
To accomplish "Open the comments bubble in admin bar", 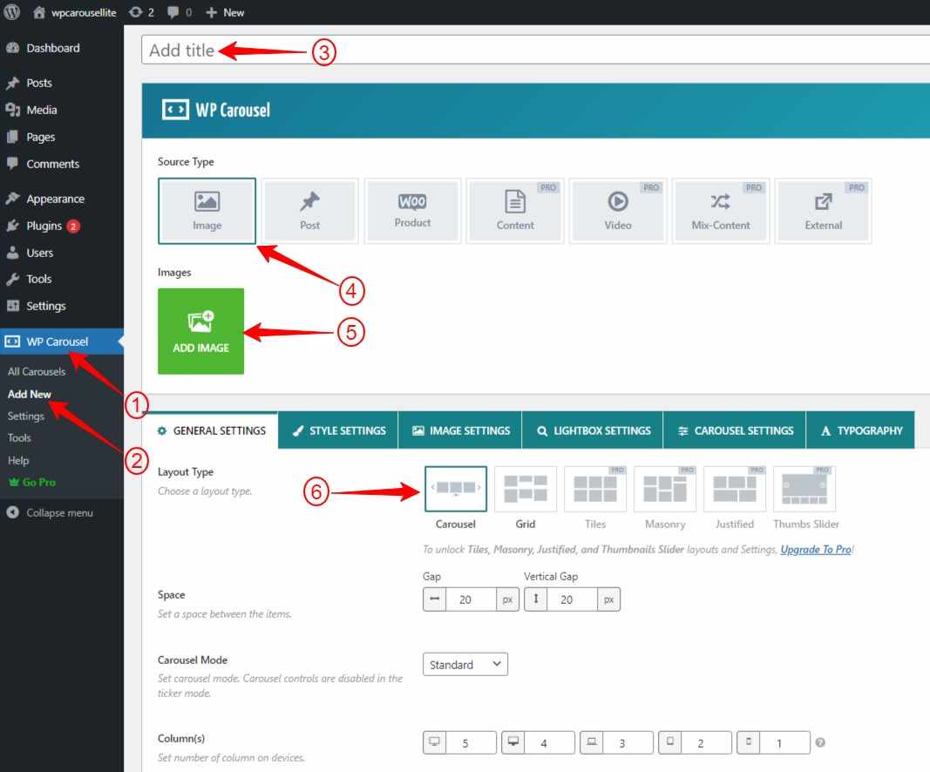I will 180,12.
